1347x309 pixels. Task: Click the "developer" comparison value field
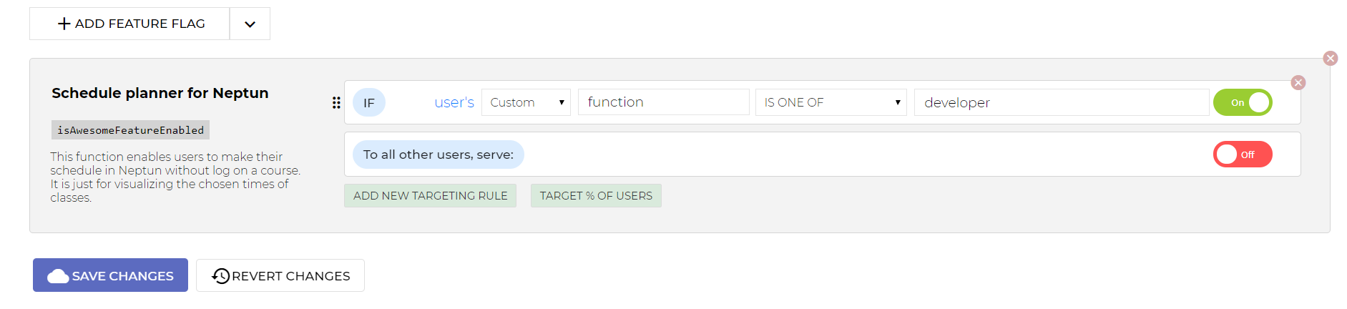(x=1061, y=102)
